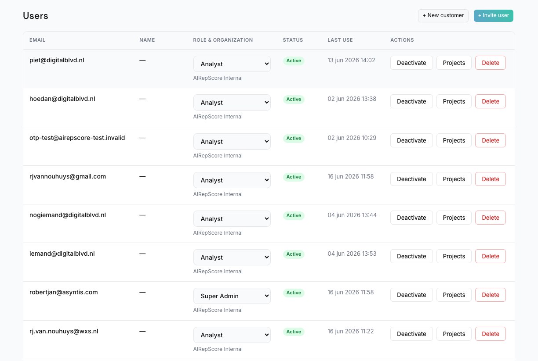Click last use 04 jun 2026 13:53
The width and height of the screenshot is (538, 361).
[x=352, y=254]
